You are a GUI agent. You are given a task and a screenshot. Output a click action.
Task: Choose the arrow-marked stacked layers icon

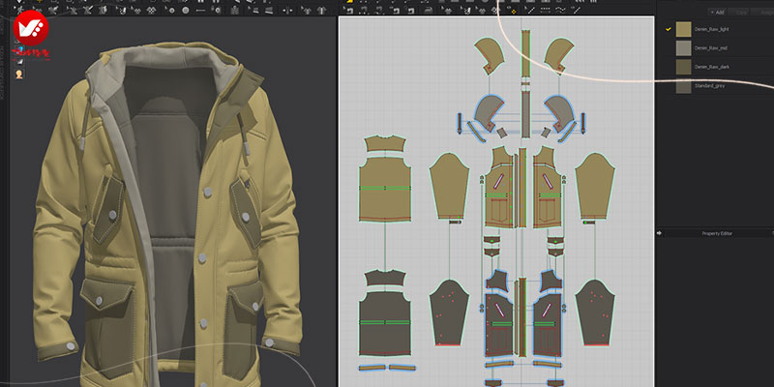[x=253, y=10]
